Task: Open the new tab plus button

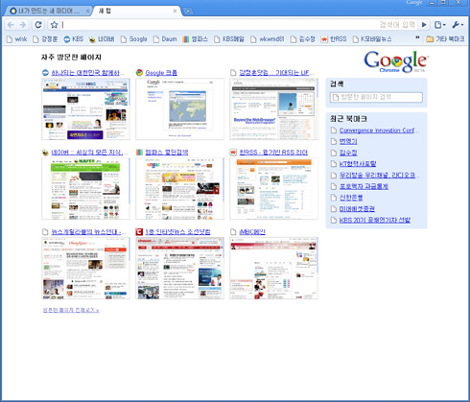Action: point(188,12)
